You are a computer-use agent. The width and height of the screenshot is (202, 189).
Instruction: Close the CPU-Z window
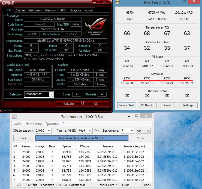(104, 2)
